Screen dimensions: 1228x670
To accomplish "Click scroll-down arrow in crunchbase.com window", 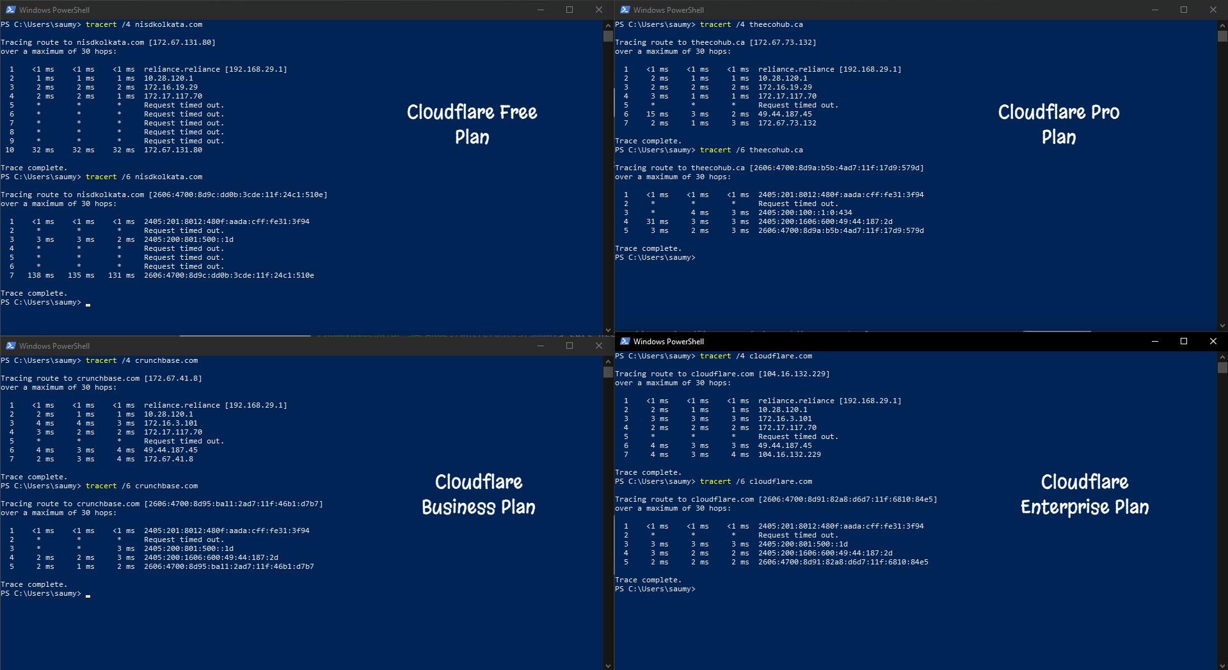I will (608, 665).
